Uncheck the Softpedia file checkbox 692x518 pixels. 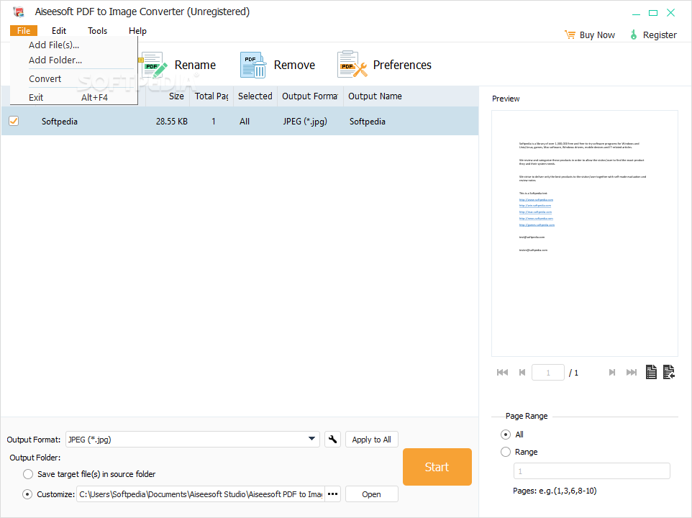tap(14, 121)
